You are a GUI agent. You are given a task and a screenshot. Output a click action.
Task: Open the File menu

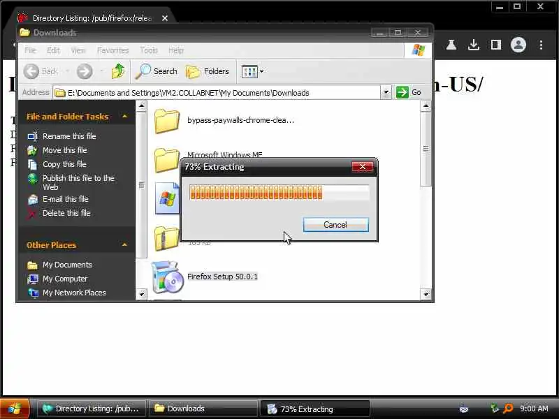pyautogui.click(x=30, y=50)
